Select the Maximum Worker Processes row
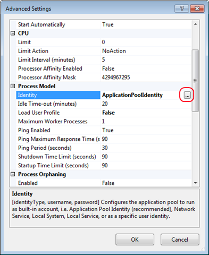209x255 pixels. click(x=104, y=122)
